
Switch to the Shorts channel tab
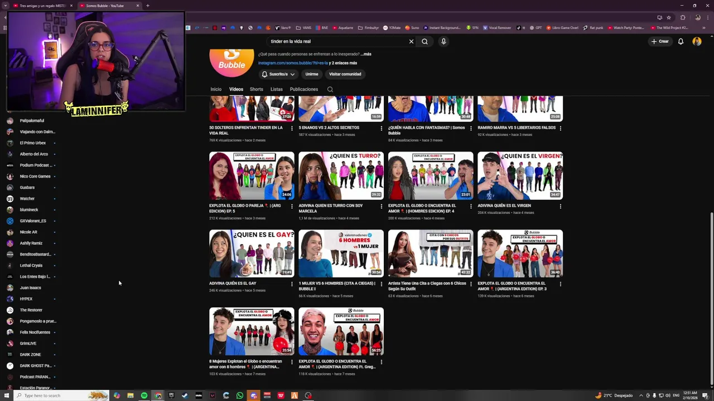pos(257,89)
